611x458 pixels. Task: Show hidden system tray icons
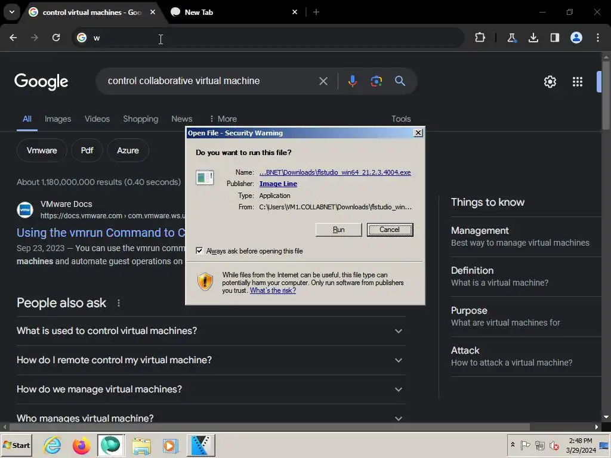click(513, 445)
